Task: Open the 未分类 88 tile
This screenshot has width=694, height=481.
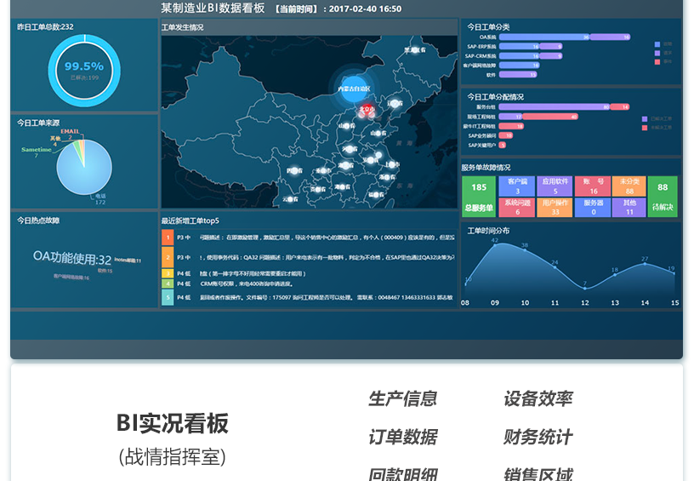Action: [629, 186]
